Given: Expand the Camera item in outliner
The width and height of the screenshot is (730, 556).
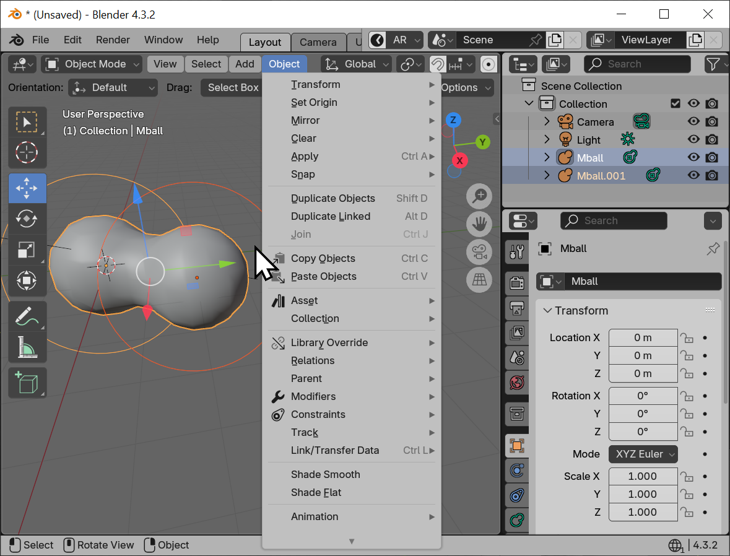Looking at the screenshot, I should 547,121.
